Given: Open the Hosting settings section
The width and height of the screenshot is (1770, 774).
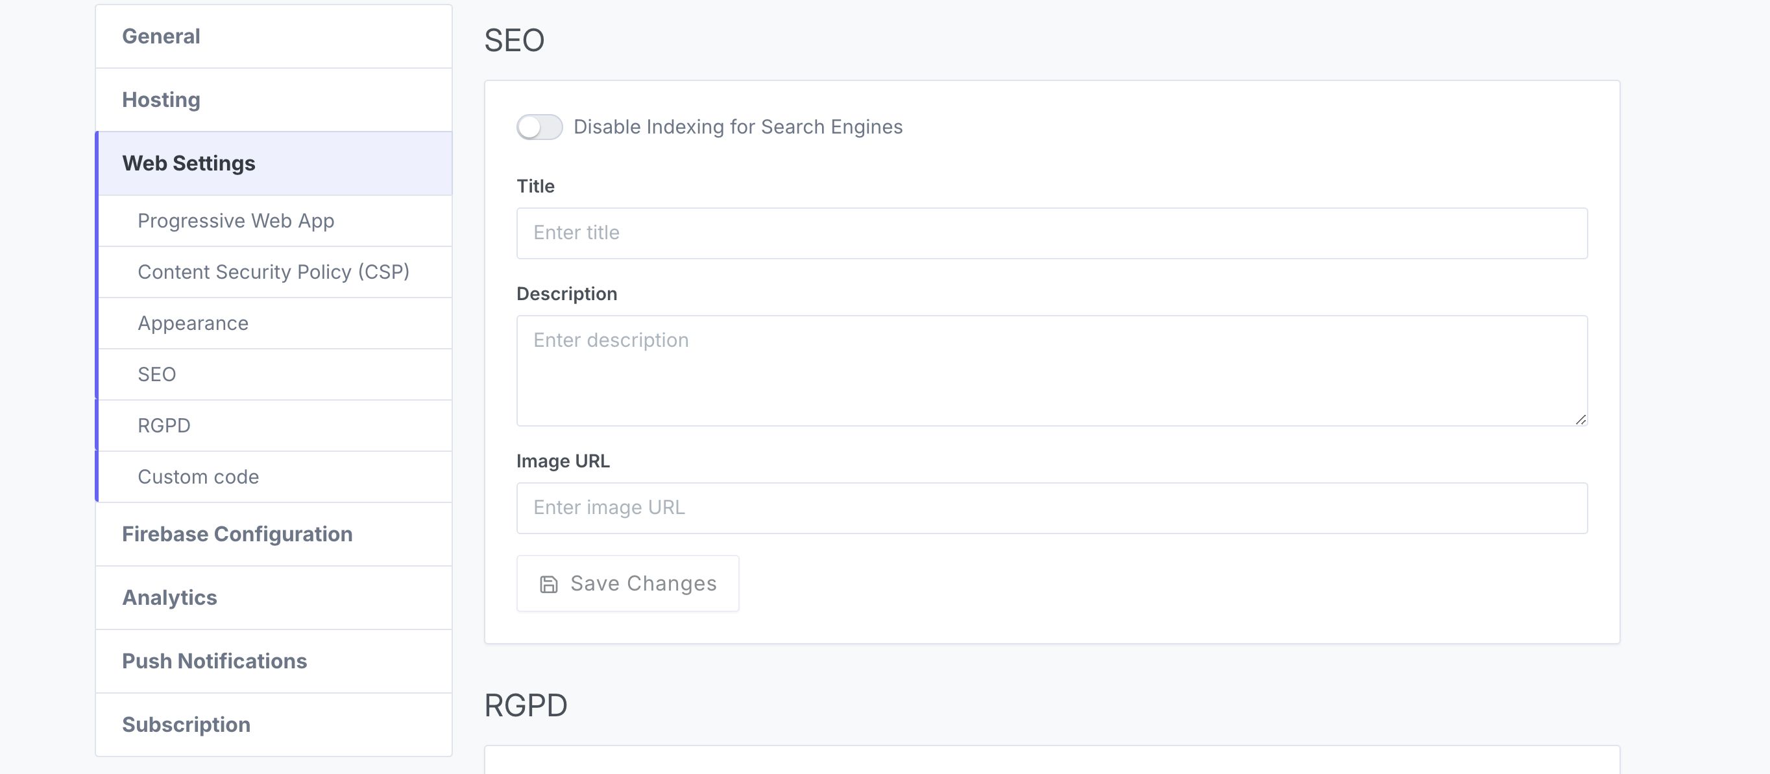Looking at the screenshot, I should coord(161,100).
